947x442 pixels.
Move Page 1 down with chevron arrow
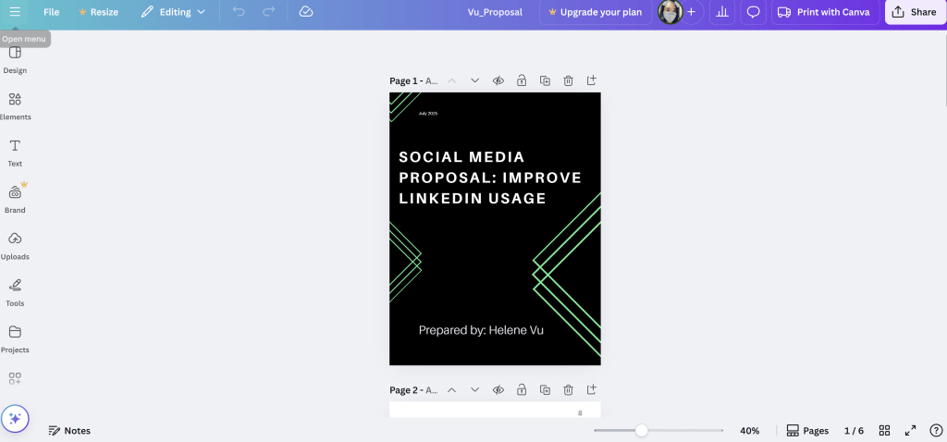475,81
